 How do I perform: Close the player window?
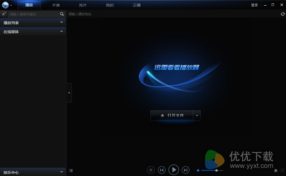(282, 5)
